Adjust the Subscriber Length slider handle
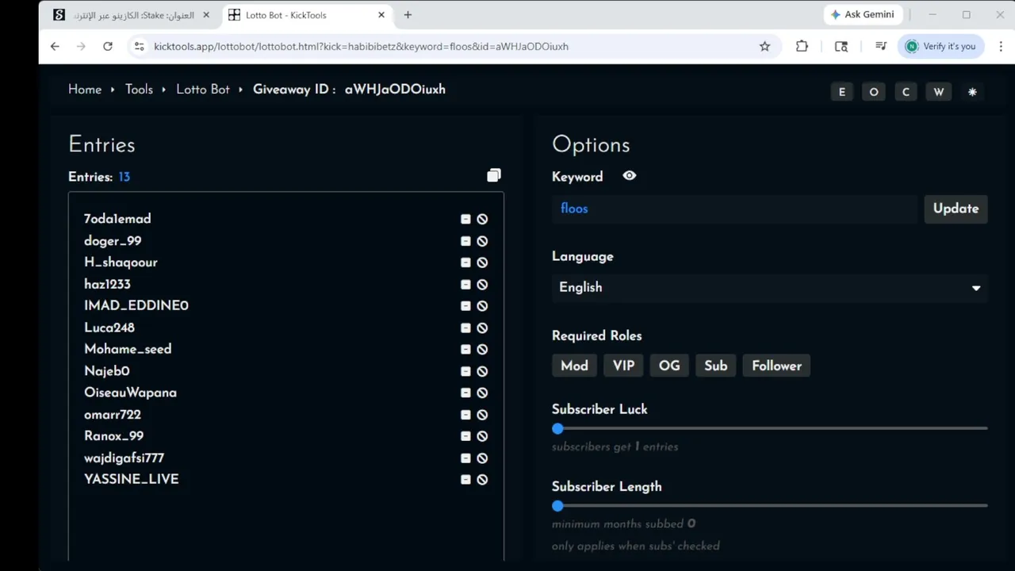Screen dimensions: 1015x571 click(x=557, y=506)
